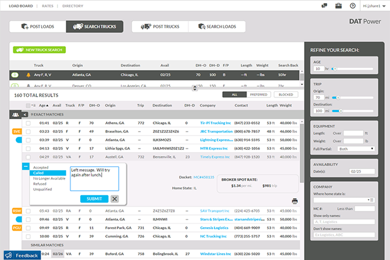This screenshot has height=260, width=390.
Task: Click the blue marker on Stars & Stripes row
Action: point(19,220)
